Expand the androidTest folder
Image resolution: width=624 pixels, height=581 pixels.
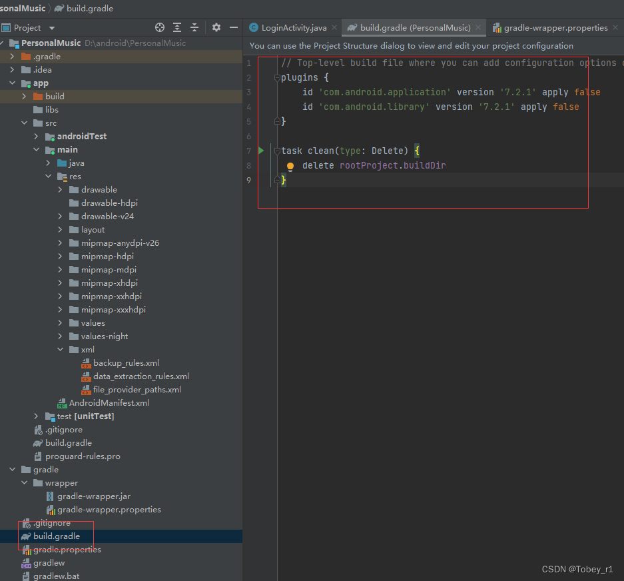click(36, 136)
